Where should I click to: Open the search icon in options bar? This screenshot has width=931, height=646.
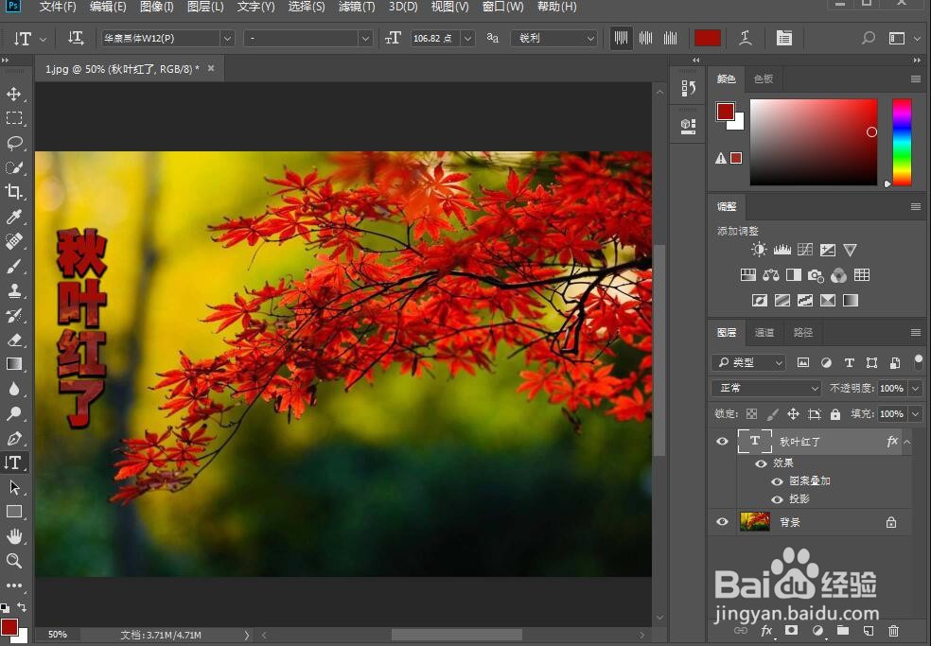click(x=868, y=38)
